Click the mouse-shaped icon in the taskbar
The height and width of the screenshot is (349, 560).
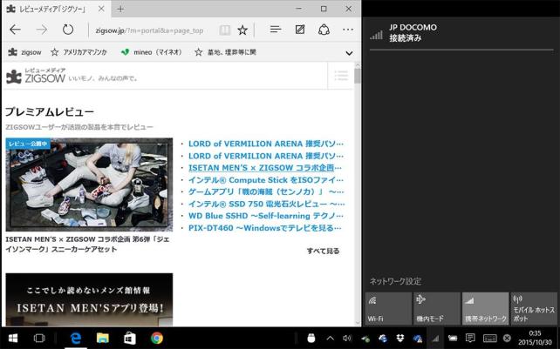pos(311,338)
